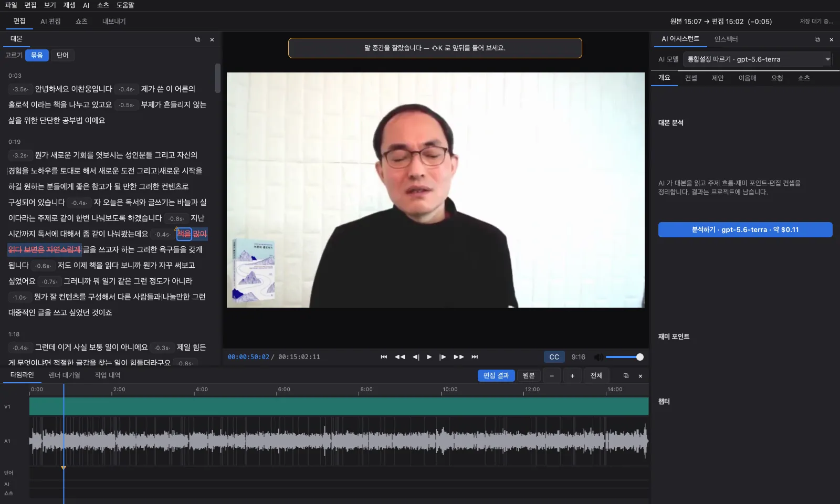Image resolution: width=840 pixels, height=504 pixels.
Task: Show 편집 결과 in timeline
Action: click(496, 376)
